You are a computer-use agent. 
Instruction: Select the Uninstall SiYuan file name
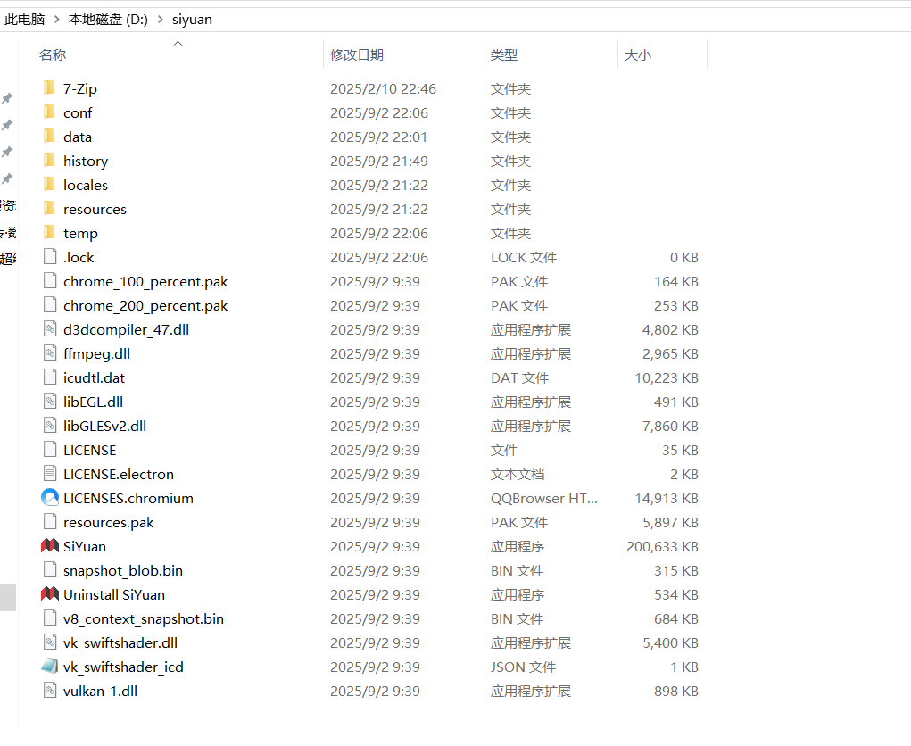pyautogui.click(x=114, y=595)
